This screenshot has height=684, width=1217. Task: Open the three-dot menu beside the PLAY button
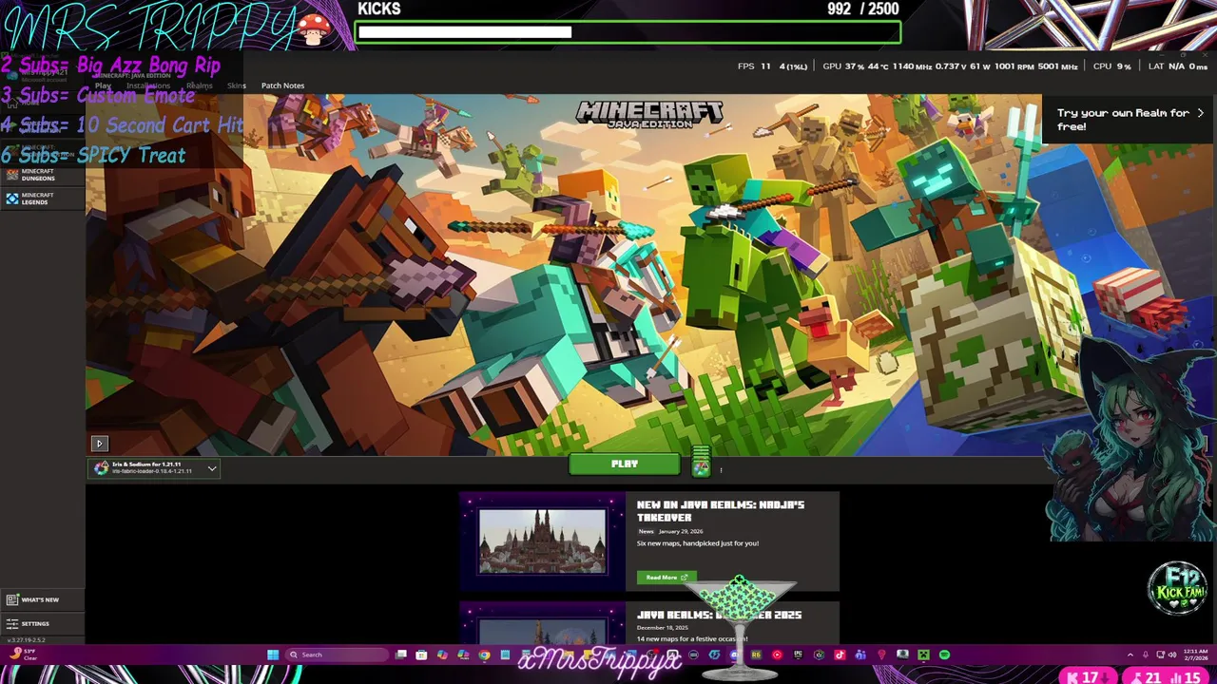721,468
